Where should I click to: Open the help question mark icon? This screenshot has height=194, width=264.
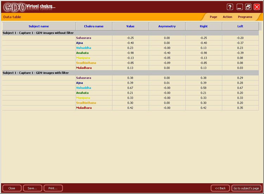[x=230, y=7]
